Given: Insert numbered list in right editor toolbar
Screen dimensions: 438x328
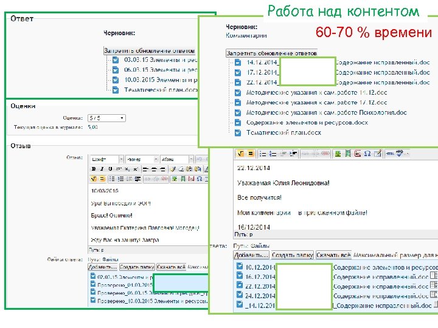Looking at the screenshot, I should (x=273, y=154).
